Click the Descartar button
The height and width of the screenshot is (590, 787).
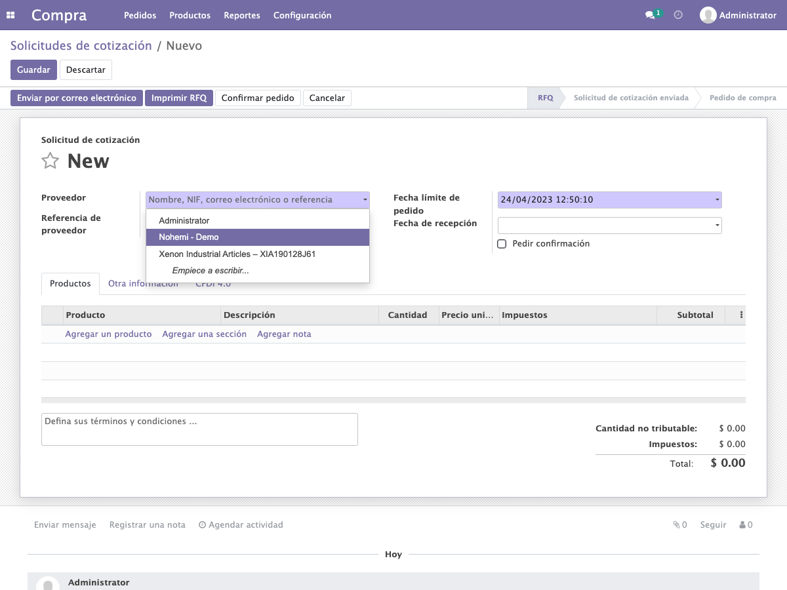86,69
